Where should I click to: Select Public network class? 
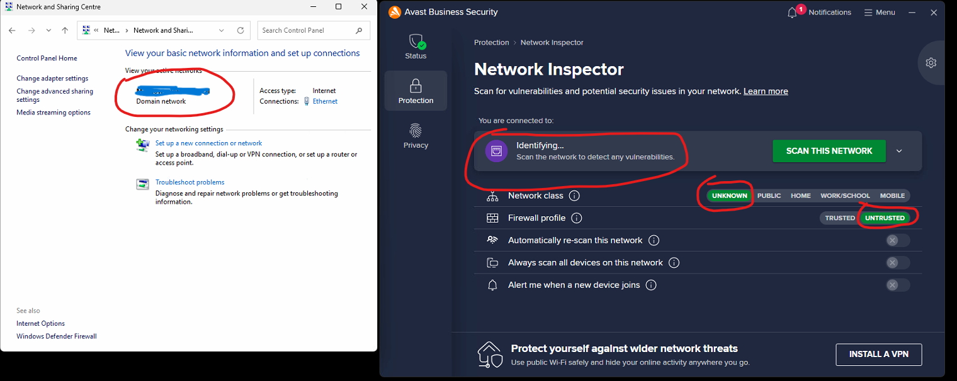click(x=769, y=196)
